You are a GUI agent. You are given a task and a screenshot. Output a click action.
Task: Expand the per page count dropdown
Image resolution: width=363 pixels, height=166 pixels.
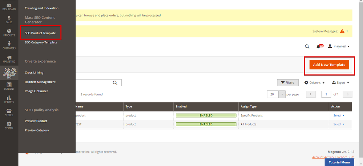tap(282, 94)
